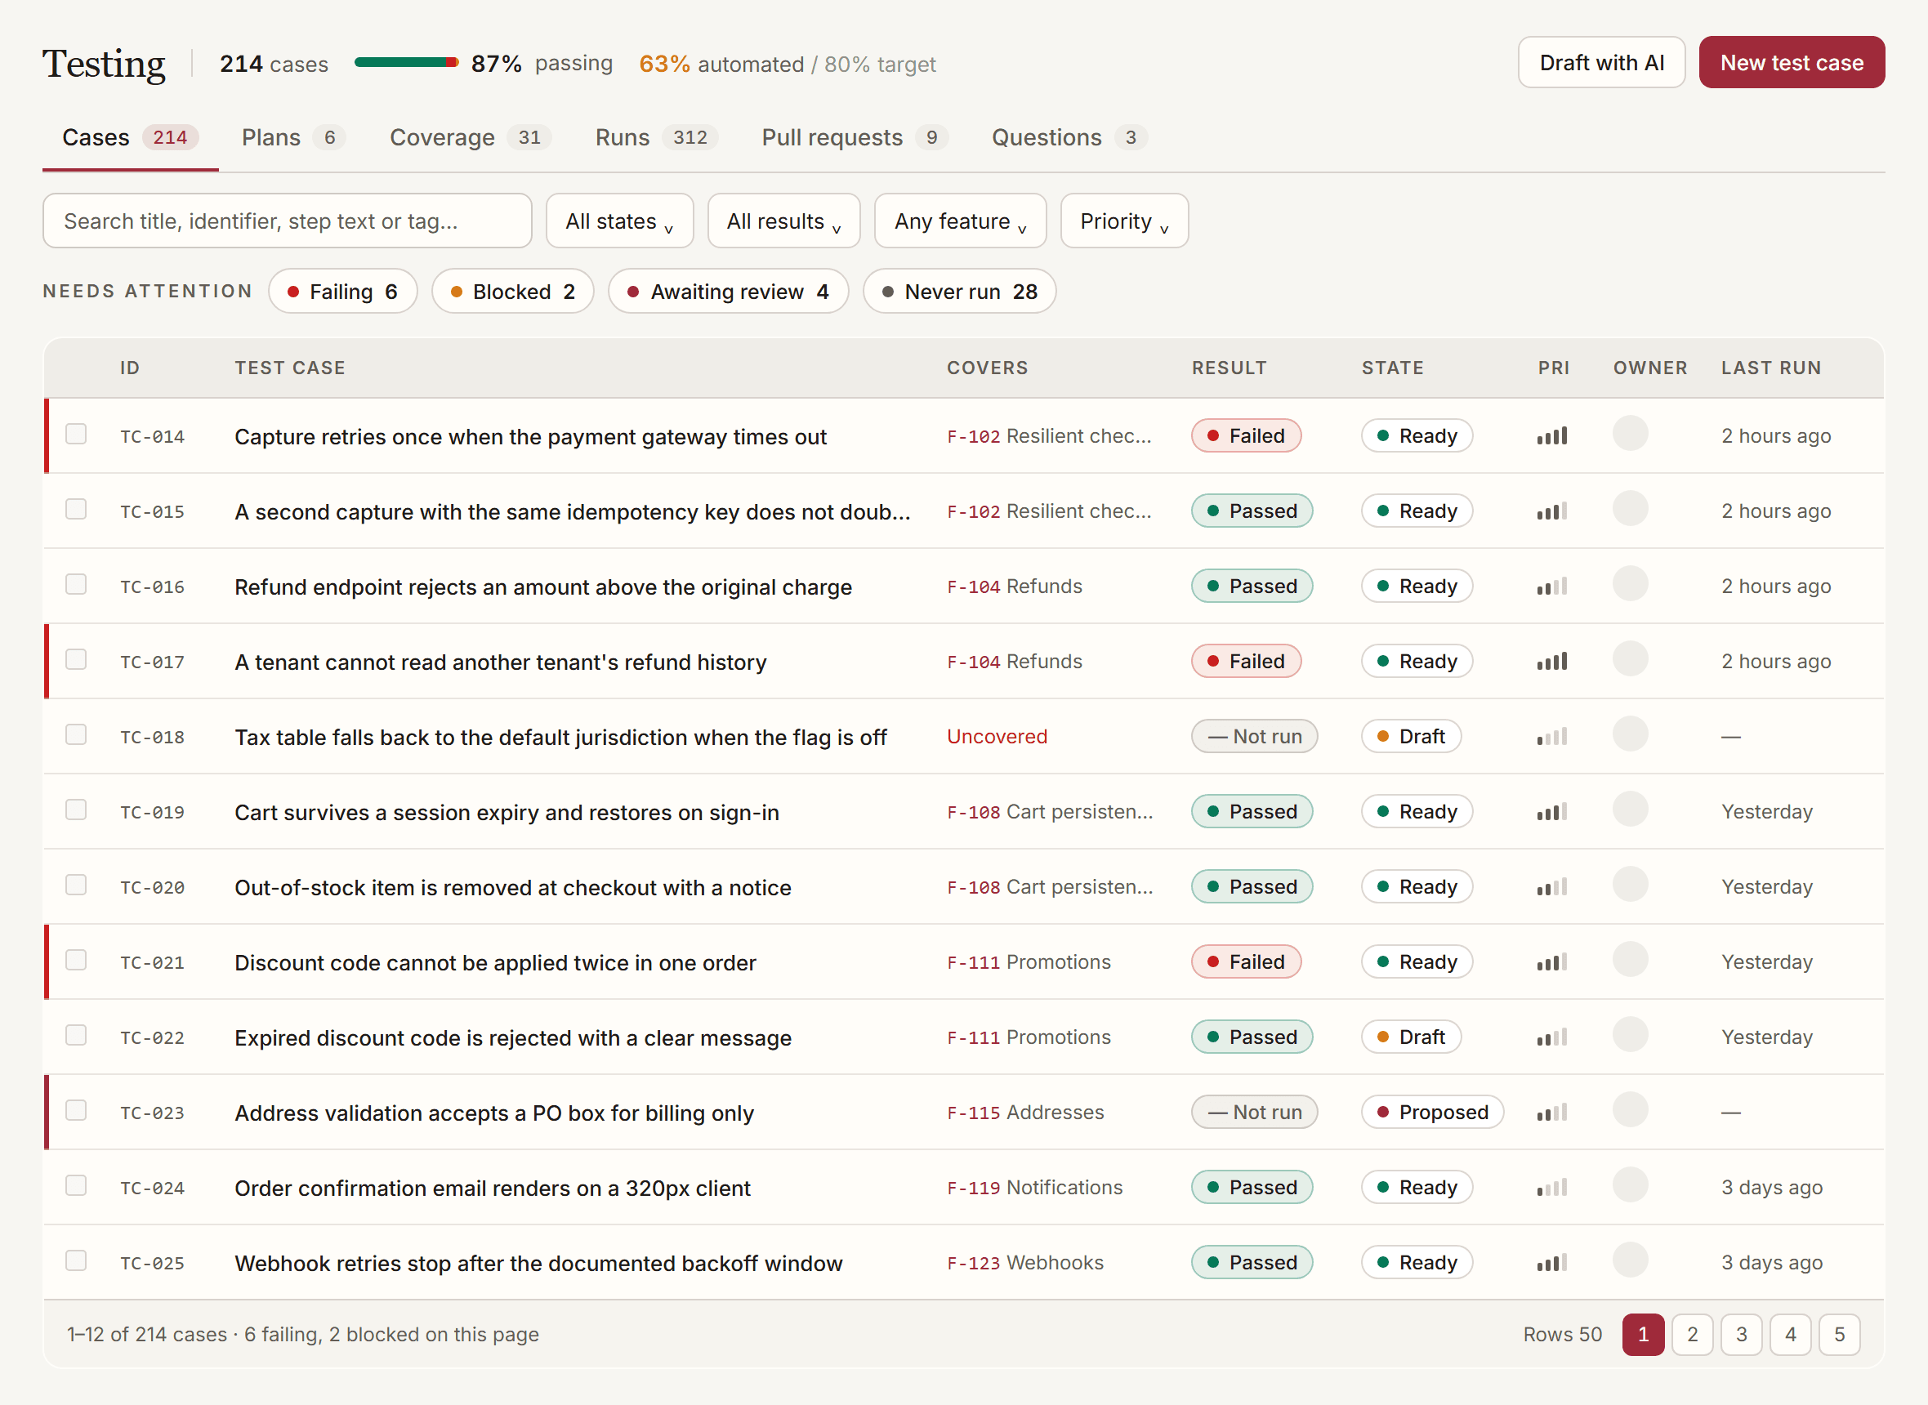
Task: Switch to the Coverage tab
Action: click(470, 138)
